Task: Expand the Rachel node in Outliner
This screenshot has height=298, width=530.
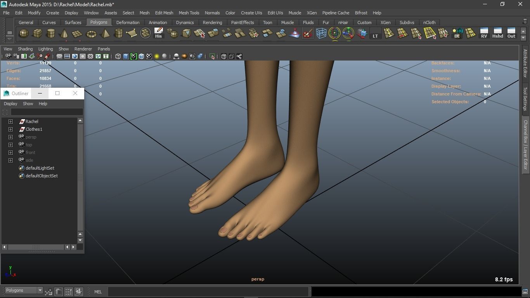Action: [x=11, y=121]
